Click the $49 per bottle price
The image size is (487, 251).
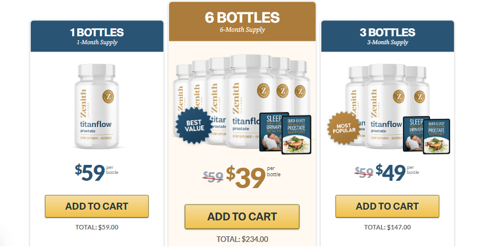point(392,173)
